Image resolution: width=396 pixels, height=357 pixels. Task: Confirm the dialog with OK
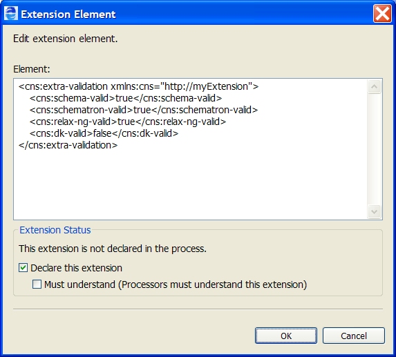click(x=286, y=336)
